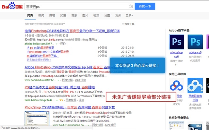This screenshot has width=209, height=130.
Task: Expand dropdown arrow beside zhidao.baidu.com link
Action: 56,44
